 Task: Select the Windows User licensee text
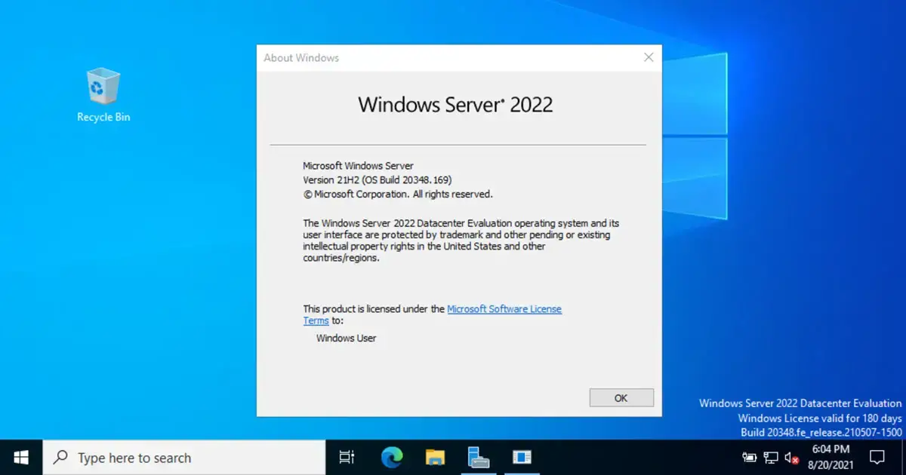(x=346, y=338)
